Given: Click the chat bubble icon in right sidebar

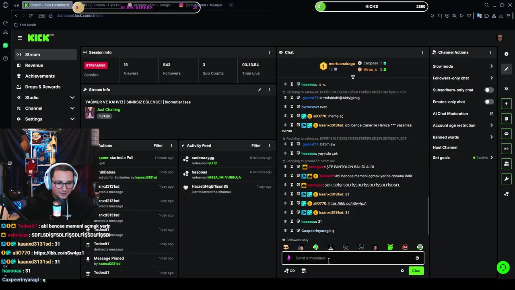Looking at the screenshot, I should coord(506,134).
